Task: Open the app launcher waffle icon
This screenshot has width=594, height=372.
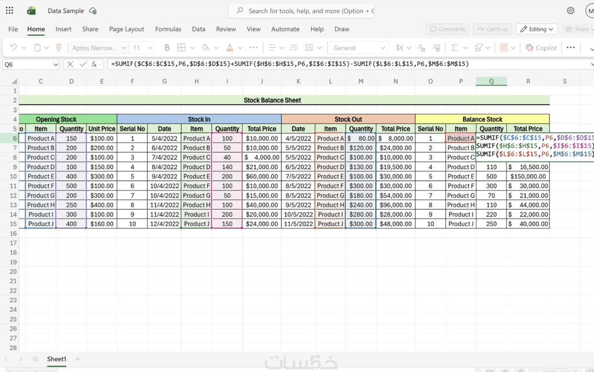Action: (9, 10)
